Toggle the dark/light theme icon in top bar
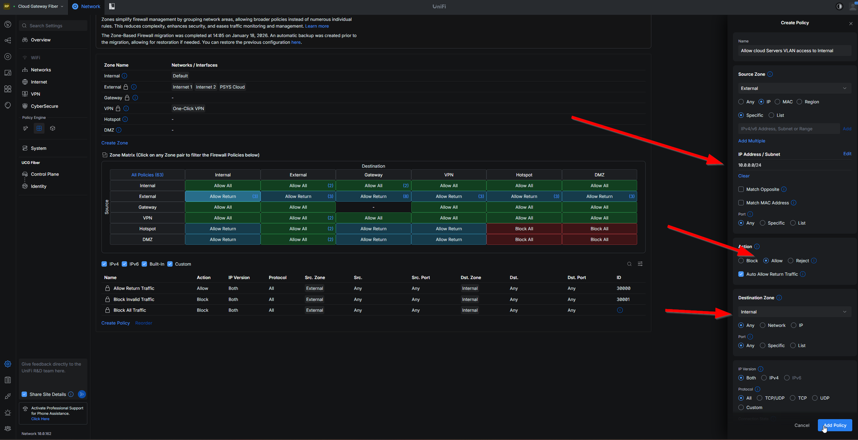Image resolution: width=858 pixels, height=440 pixels. point(839,6)
